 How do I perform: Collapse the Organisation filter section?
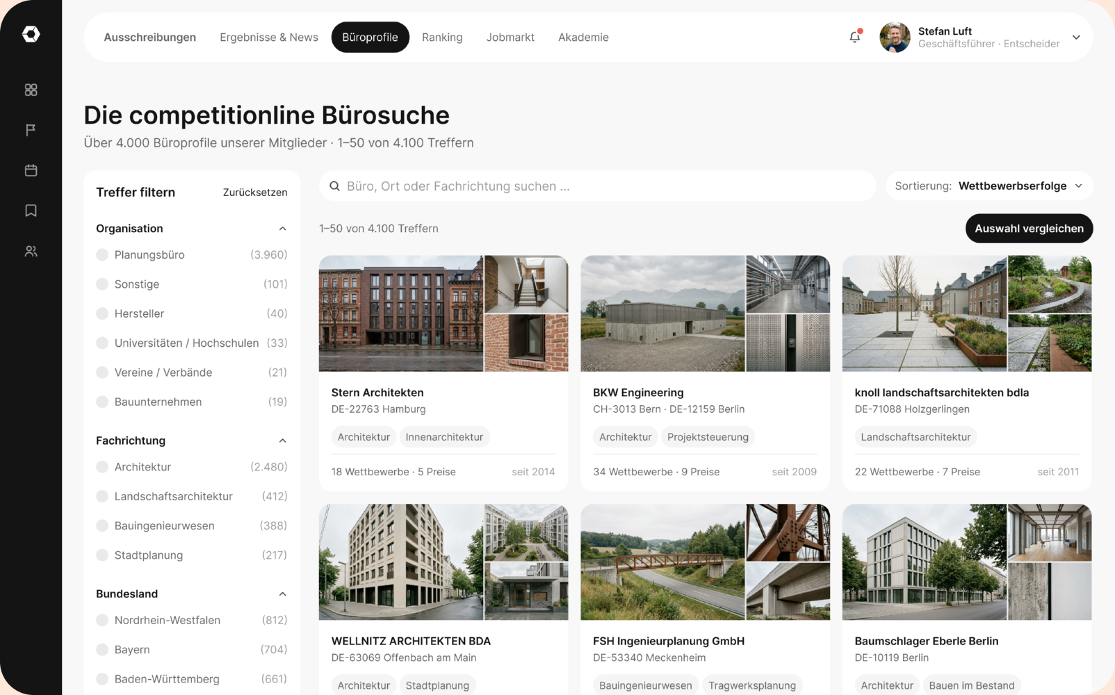point(282,229)
